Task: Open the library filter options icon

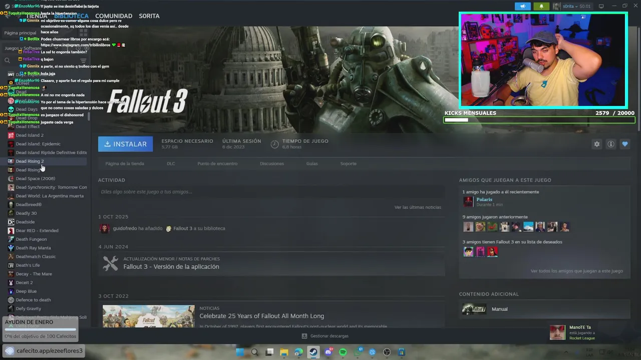Action: [83, 60]
